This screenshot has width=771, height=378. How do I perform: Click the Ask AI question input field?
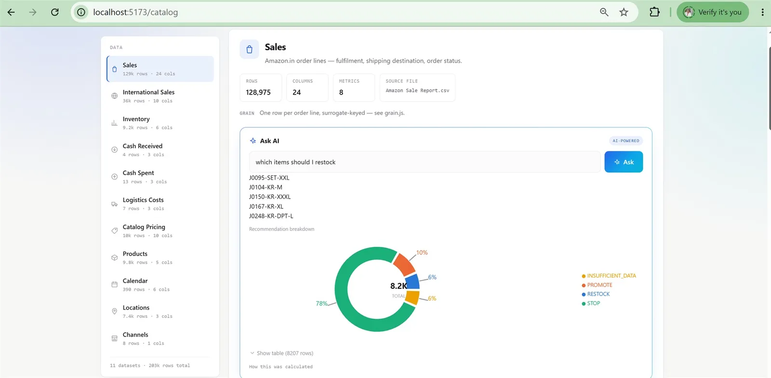[x=425, y=162]
